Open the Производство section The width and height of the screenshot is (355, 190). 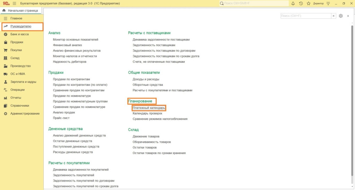click(x=20, y=66)
